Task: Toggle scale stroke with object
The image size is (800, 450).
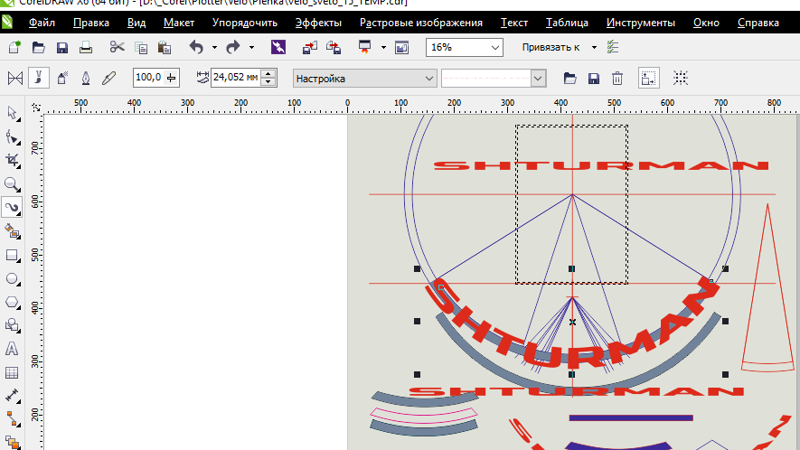Action: (x=648, y=78)
